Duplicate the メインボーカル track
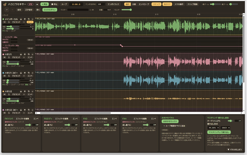This screenshot has height=155, width=247. click(x=29, y=19)
